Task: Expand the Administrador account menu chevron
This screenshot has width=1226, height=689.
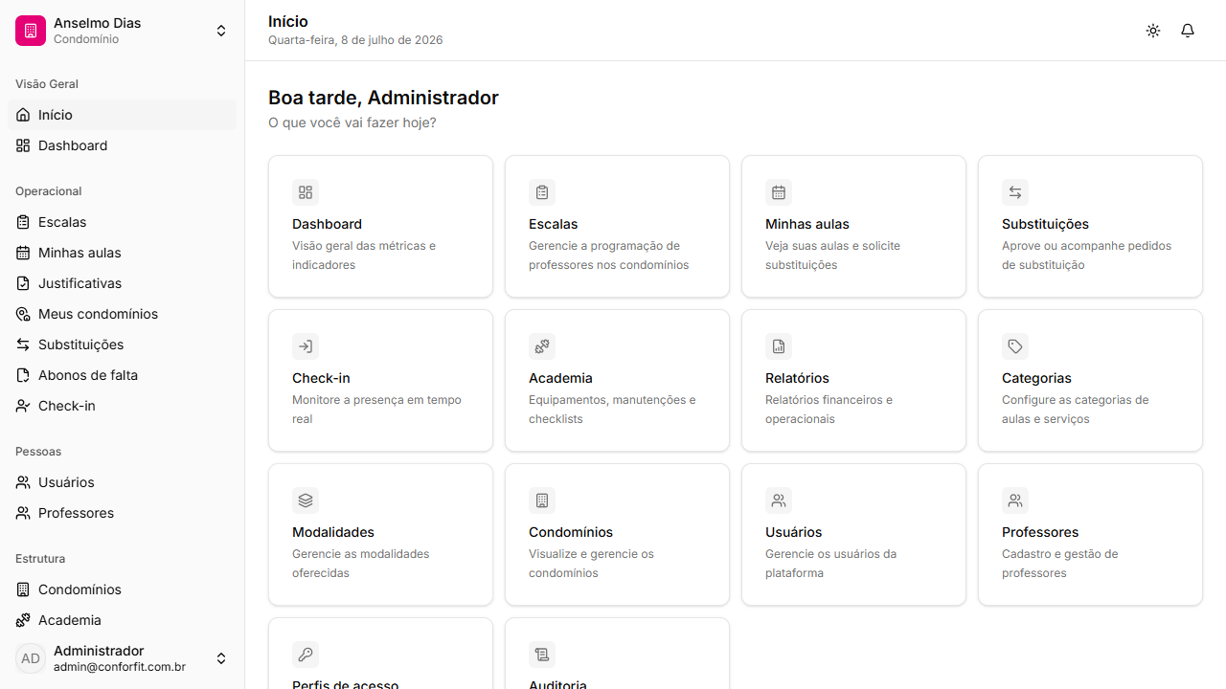Action: click(x=221, y=658)
